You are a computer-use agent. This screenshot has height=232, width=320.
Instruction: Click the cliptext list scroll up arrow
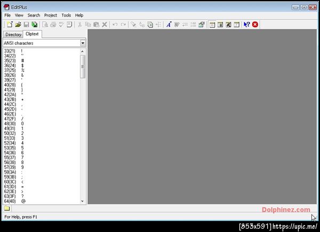click(x=83, y=51)
